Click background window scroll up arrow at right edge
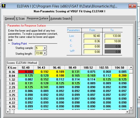This screenshot has width=140, height=118. coord(139,39)
